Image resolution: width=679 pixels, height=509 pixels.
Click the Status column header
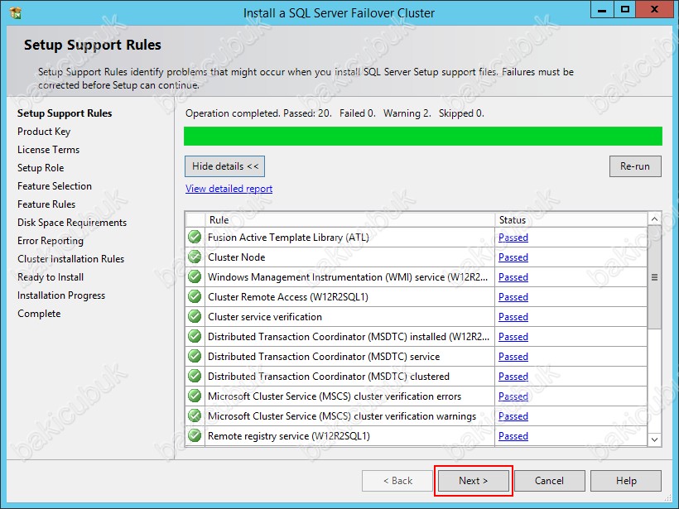571,220
